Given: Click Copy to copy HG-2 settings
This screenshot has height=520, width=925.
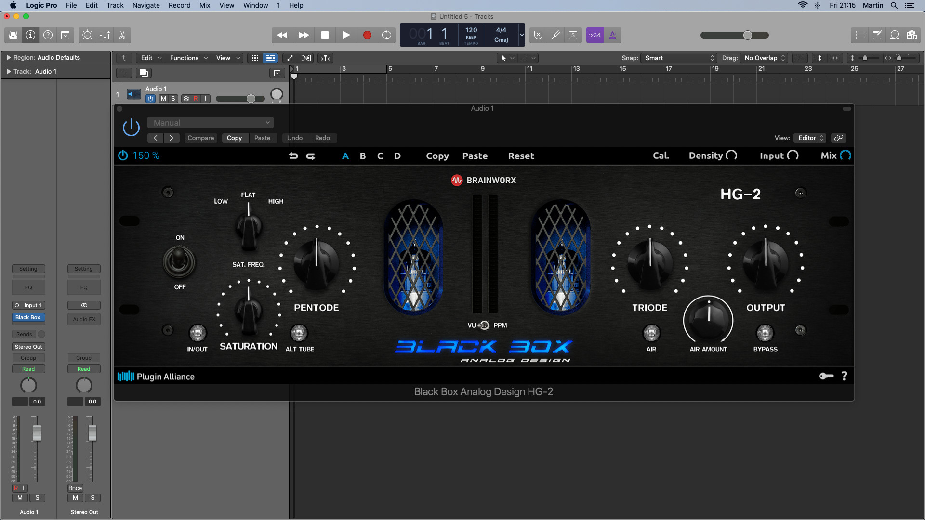Looking at the screenshot, I should tap(438, 156).
